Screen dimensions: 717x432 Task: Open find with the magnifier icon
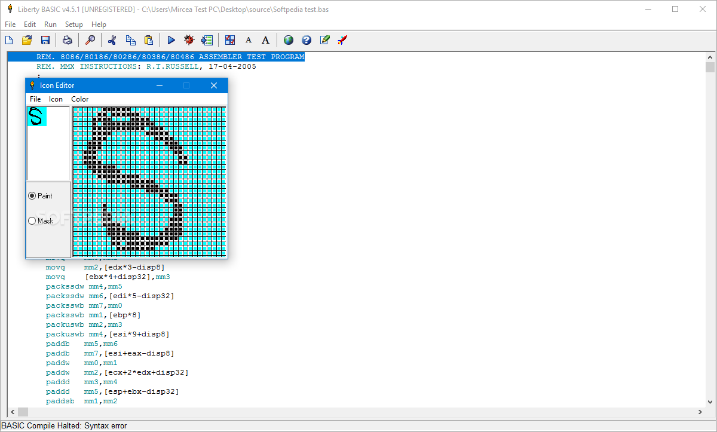click(x=90, y=40)
